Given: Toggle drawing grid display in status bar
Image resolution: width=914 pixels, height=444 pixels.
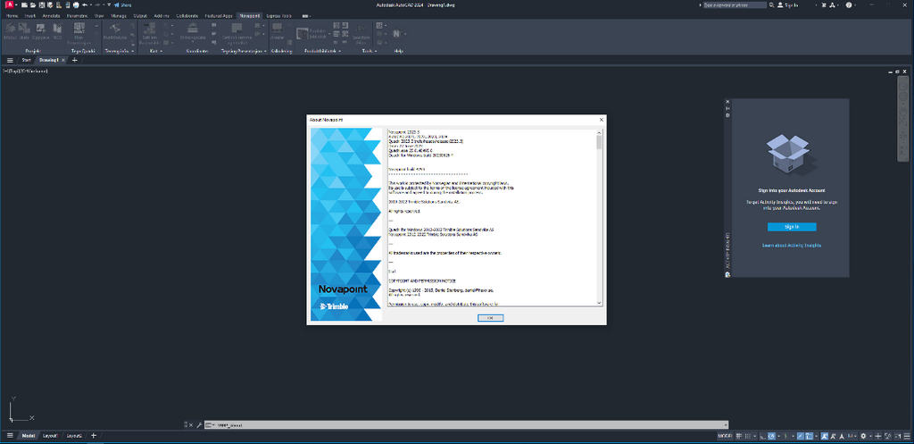Looking at the screenshot, I should coord(739,436).
